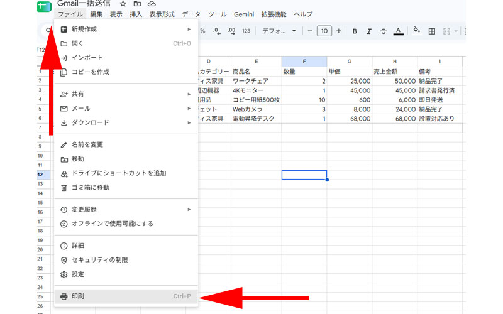Select column H header
The width and height of the screenshot is (503, 314).
pos(395,61)
